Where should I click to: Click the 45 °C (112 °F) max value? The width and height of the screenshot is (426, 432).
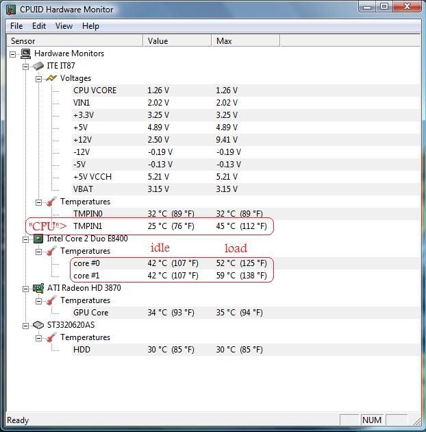241,226
